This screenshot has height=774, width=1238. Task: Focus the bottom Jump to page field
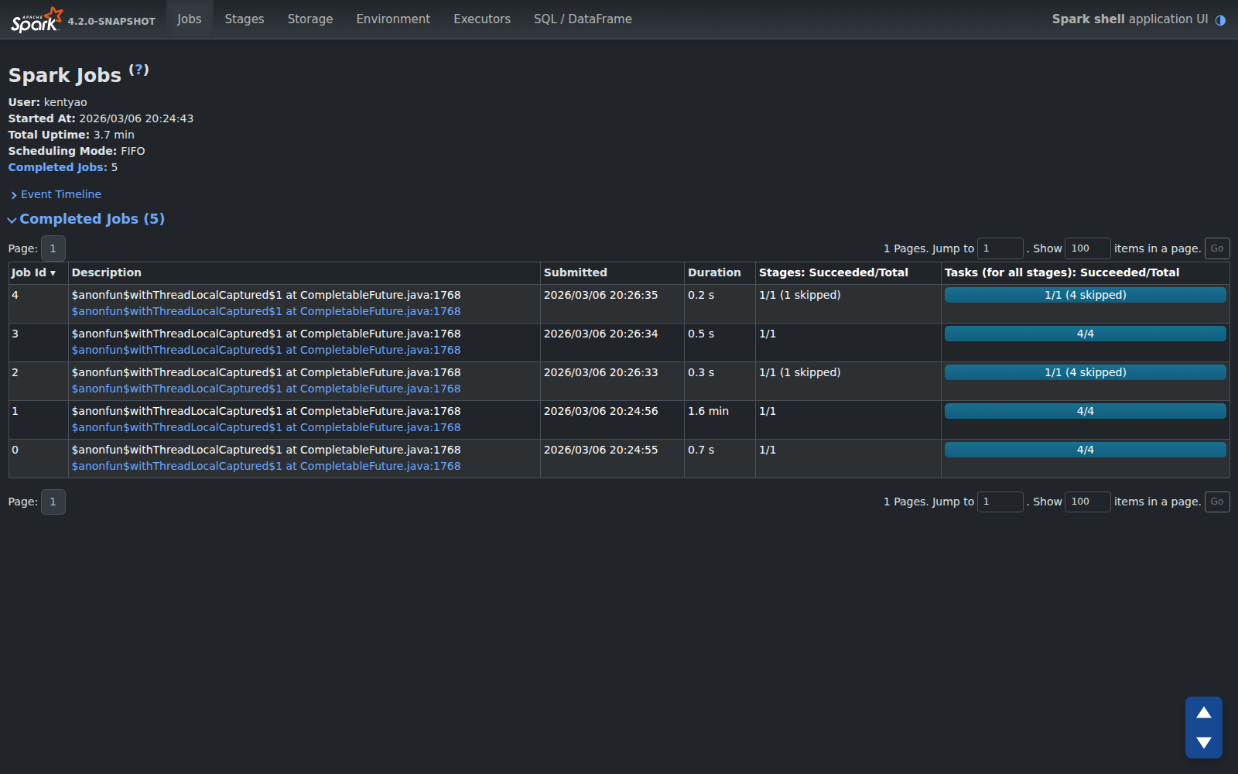point(1000,502)
